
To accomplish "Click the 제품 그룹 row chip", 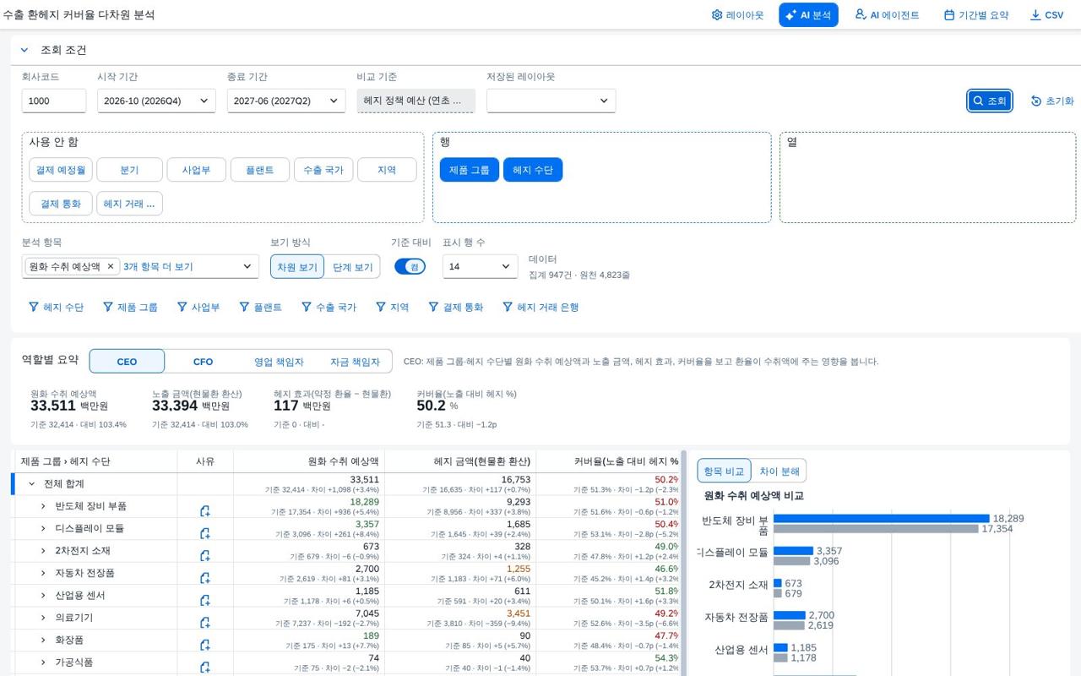I will point(470,170).
